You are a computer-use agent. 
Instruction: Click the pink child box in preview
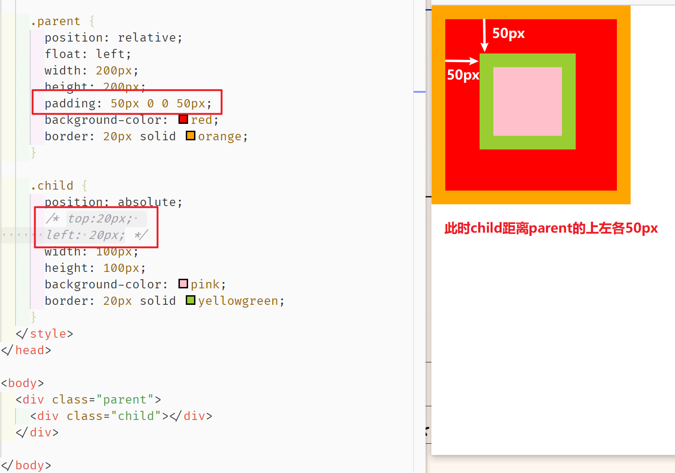pos(528,101)
